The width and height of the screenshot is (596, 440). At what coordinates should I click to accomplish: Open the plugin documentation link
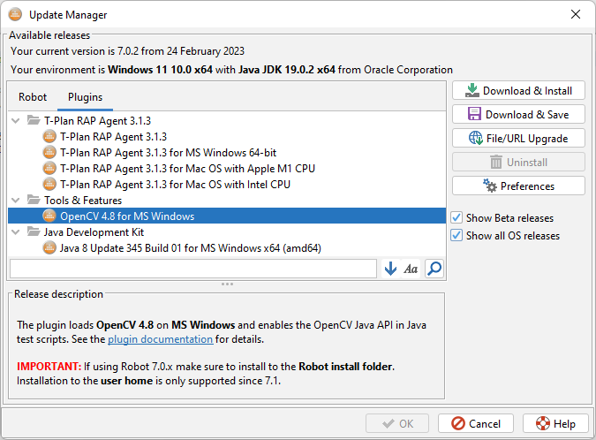tap(160, 339)
